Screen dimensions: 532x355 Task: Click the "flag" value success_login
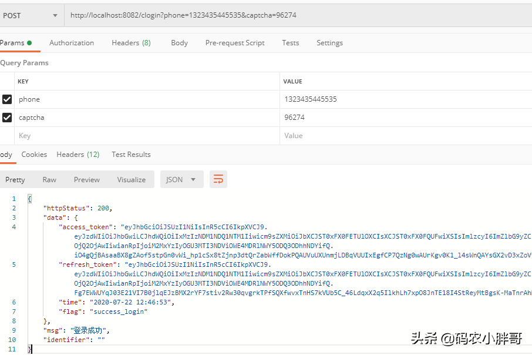[119, 312]
